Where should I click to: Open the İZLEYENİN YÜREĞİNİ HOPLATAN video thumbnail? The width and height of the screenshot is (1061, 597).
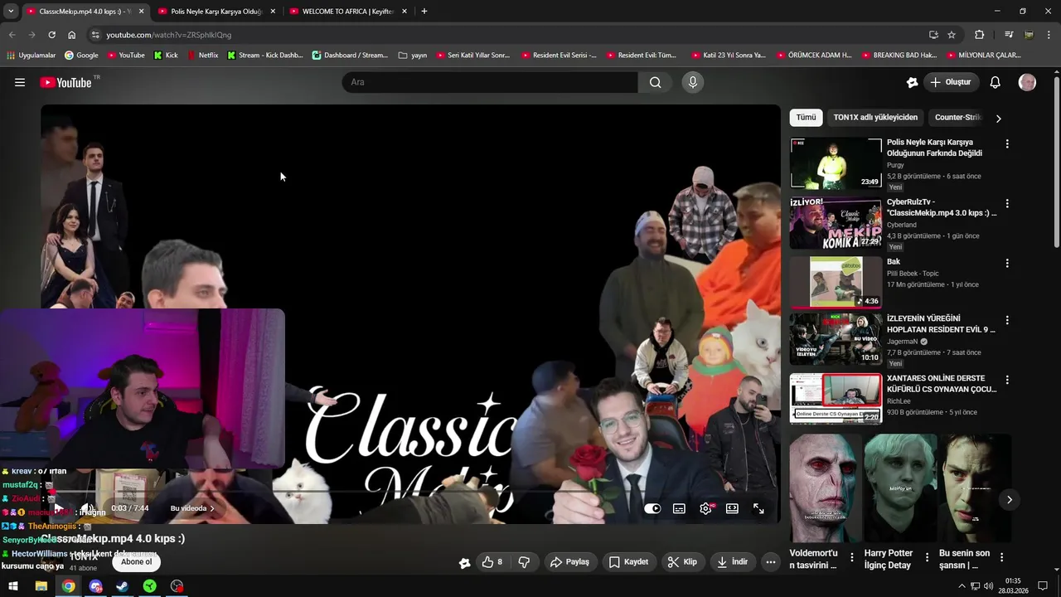[836, 339]
